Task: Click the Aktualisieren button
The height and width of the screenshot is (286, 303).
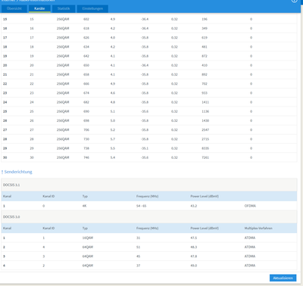Action: (283, 278)
